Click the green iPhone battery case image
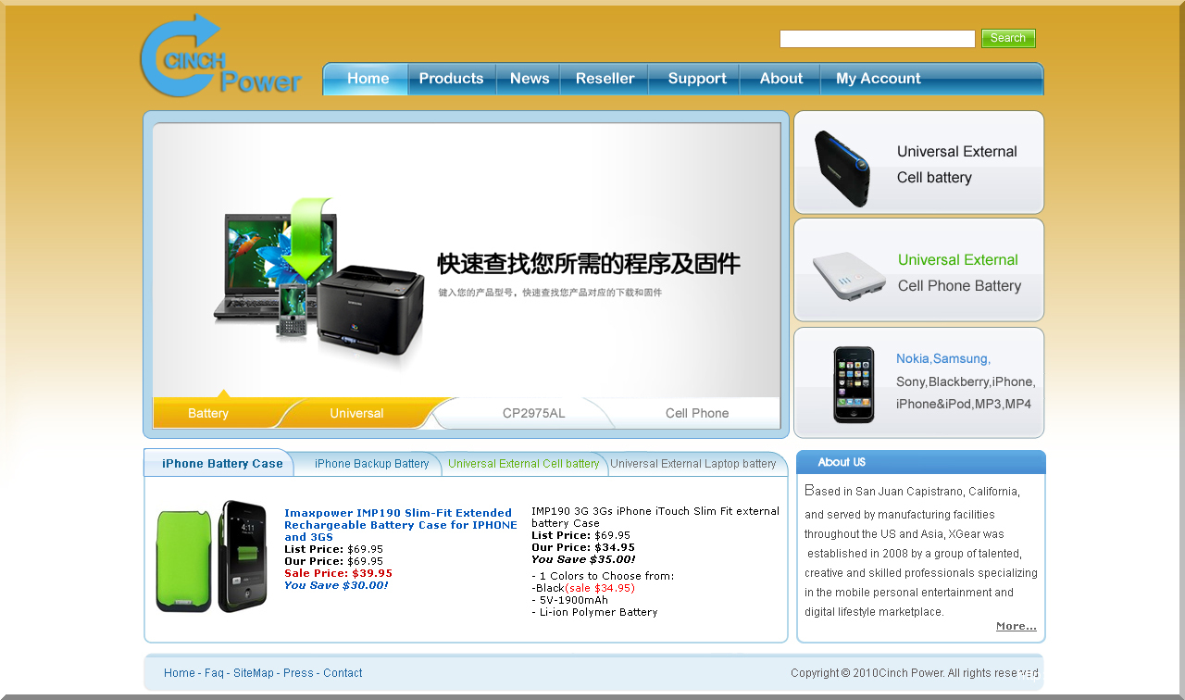This screenshot has width=1185, height=700. coord(211,556)
